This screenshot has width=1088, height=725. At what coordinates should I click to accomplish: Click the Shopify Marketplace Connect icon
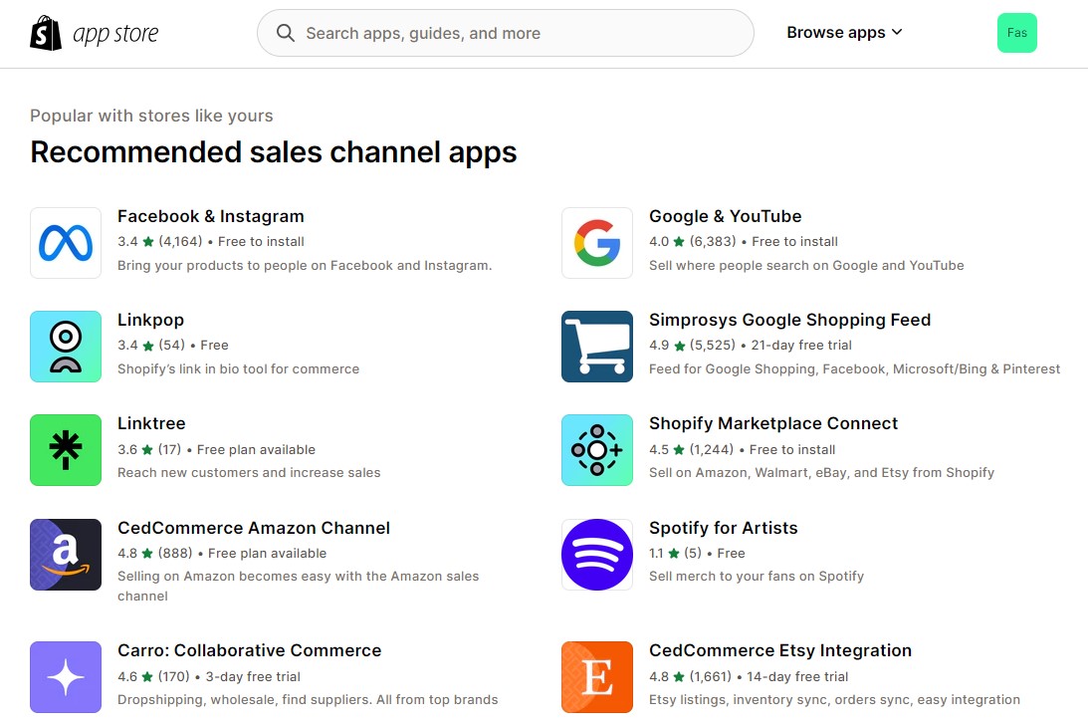597,450
